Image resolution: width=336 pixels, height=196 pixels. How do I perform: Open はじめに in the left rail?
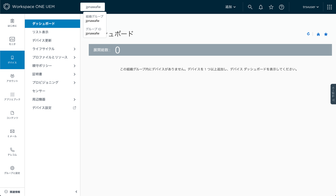click(x=12, y=23)
